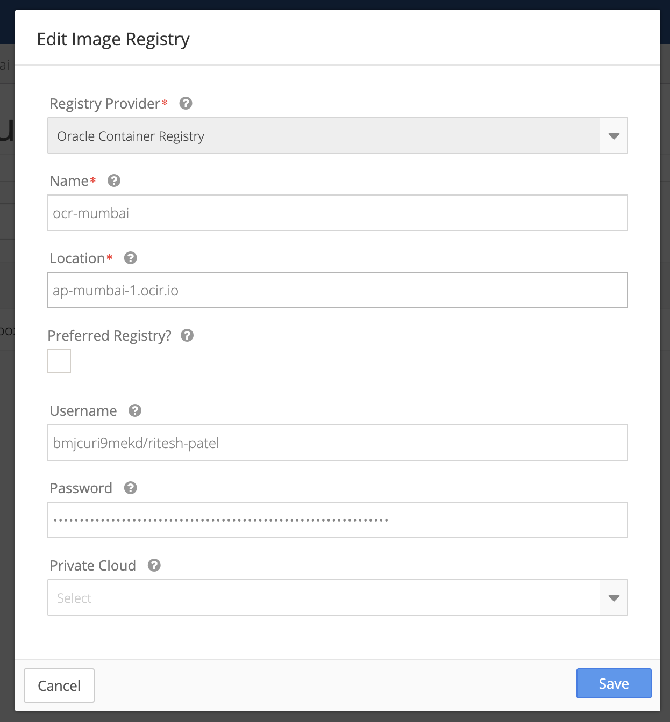Image resolution: width=670 pixels, height=722 pixels.
Task: Click the masked Password field
Action: click(338, 519)
